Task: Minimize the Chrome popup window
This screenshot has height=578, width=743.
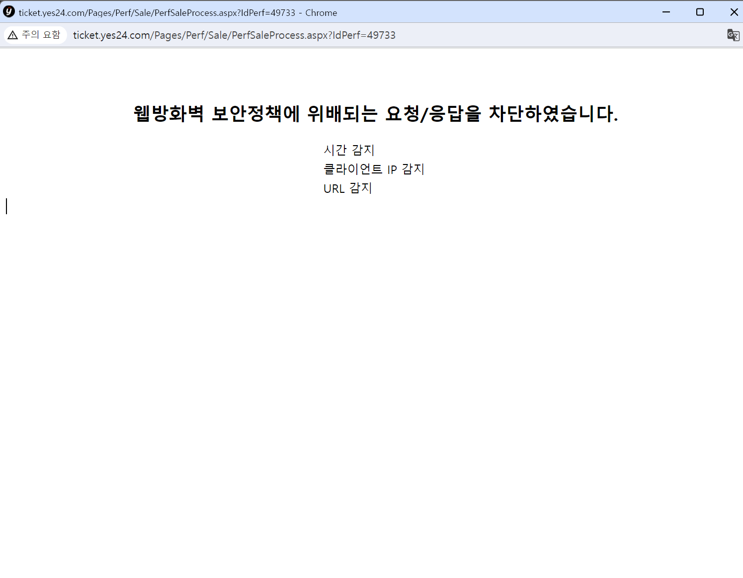Action: click(x=666, y=12)
